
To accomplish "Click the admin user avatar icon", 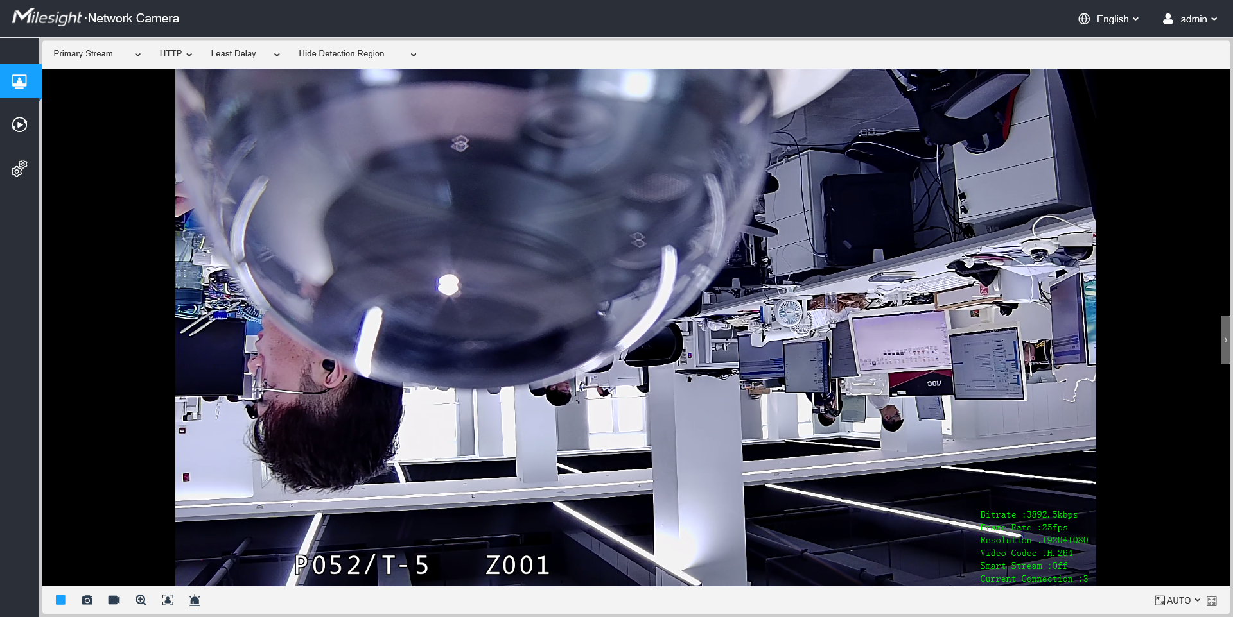I will 1168,19.
